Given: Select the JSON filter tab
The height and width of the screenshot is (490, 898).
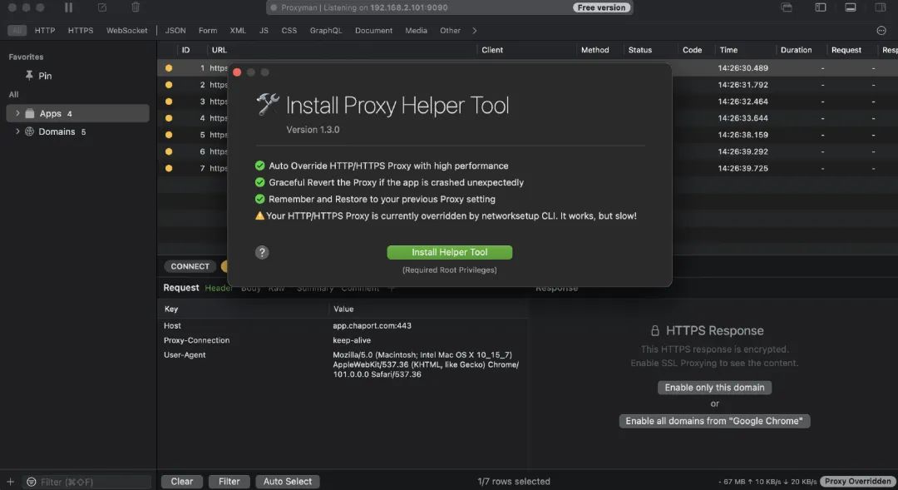Looking at the screenshot, I should pos(175,31).
